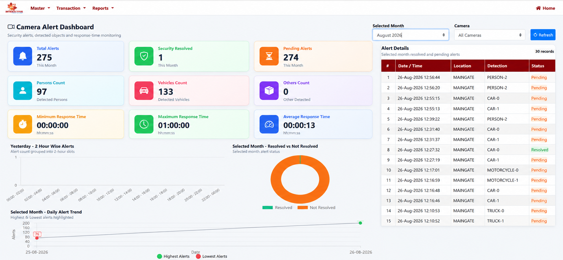Click the Total Alerts bell icon
The width and height of the screenshot is (563, 260).
(x=23, y=56)
